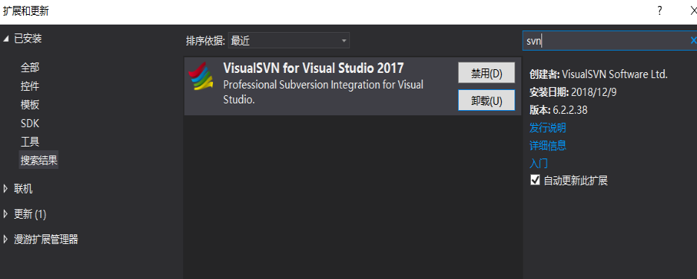Clear the search box with X icon
The height and width of the screenshot is (279, 697).
(x=693, y=40)
